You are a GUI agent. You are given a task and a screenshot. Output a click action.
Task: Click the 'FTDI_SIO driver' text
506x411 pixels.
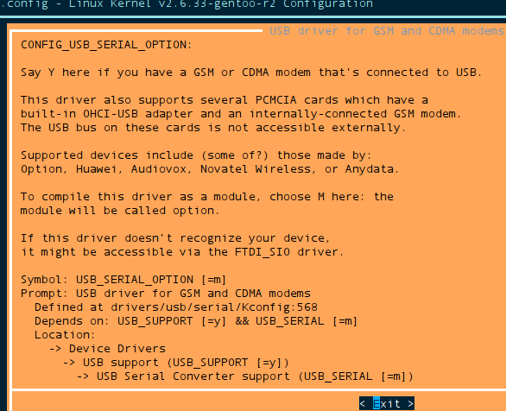[x=289, y=252]
